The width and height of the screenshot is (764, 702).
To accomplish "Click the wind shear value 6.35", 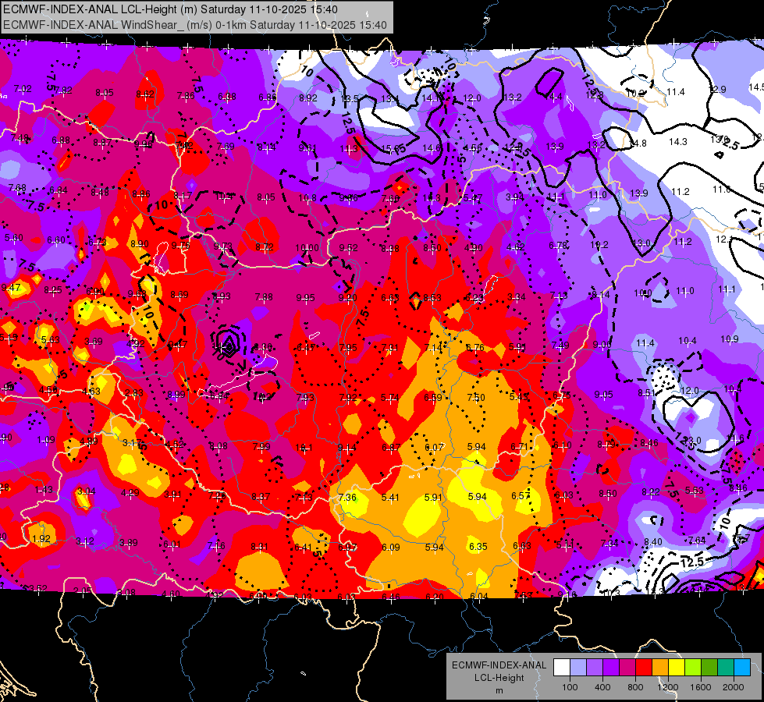I will pyautogui.click(x=478, y=547).
